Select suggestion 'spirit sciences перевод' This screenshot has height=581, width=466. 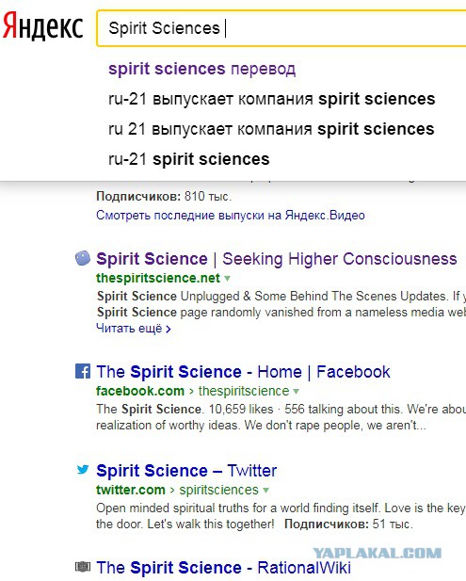[201, 69]
